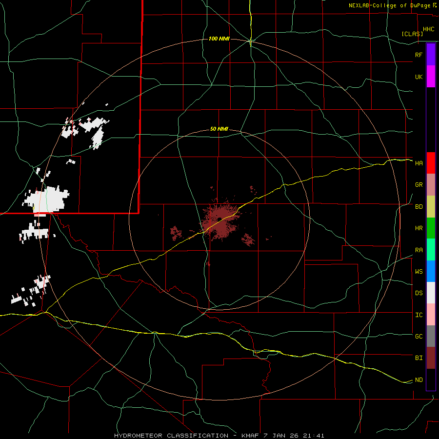This screenshot has height=439, width=439.
Task: Click the blue WS wet snow swatch
Action: click(x=431, y=271)
